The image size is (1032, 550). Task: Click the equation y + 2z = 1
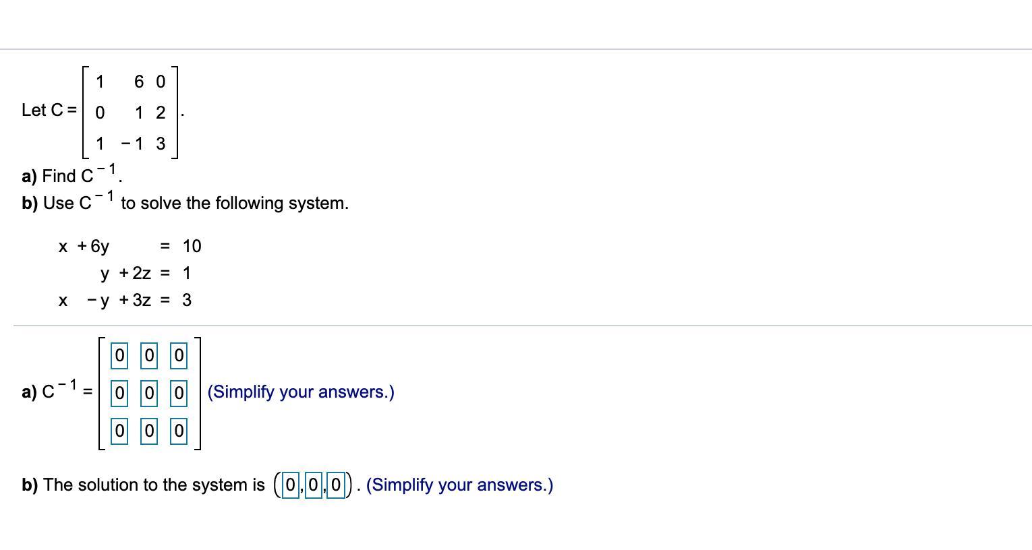pyautogui.click(x=145, y=274)
